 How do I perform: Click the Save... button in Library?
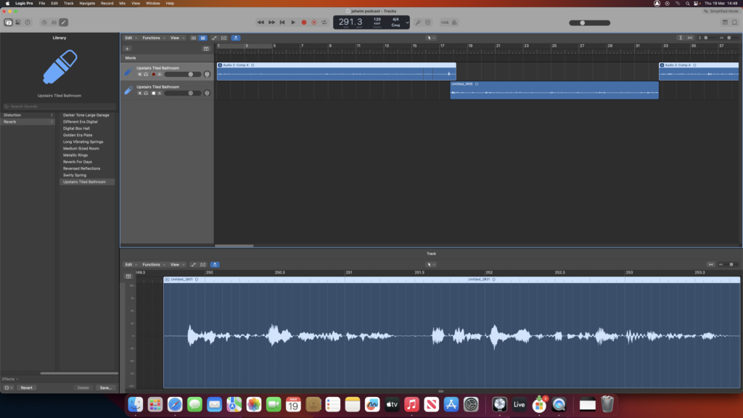[105, 388]
